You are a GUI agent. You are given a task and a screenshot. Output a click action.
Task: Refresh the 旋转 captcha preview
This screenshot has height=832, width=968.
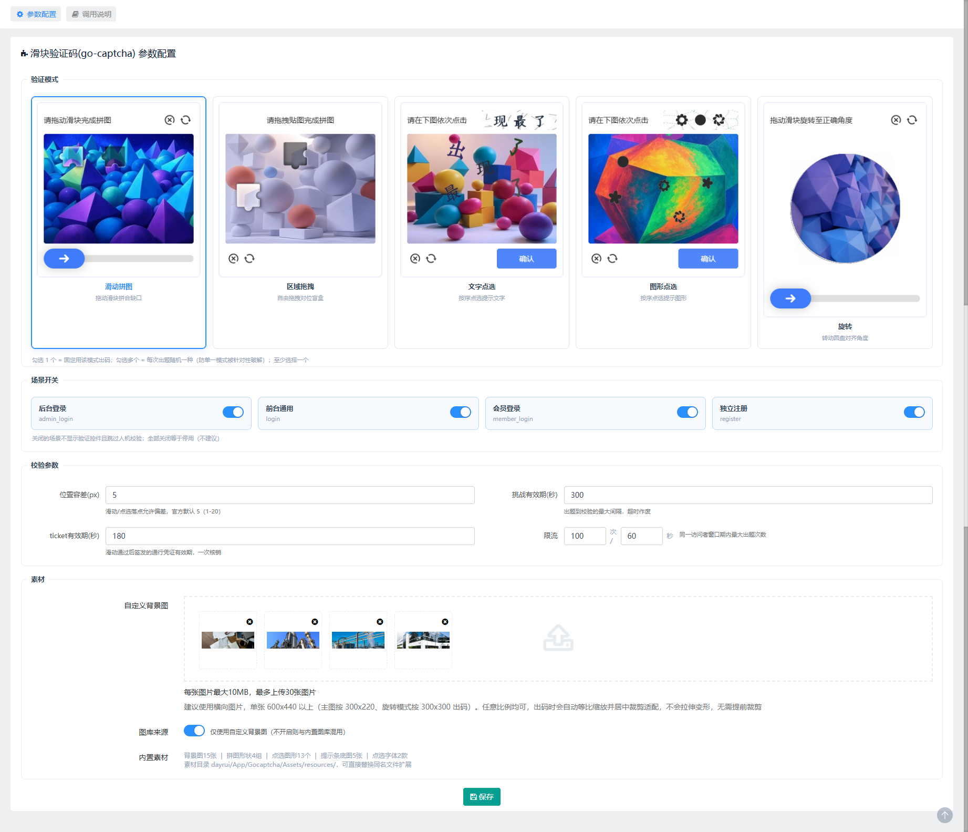[x=912, y=120]
